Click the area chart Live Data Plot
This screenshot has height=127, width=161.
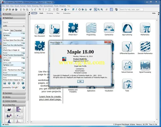click(9, 109)
